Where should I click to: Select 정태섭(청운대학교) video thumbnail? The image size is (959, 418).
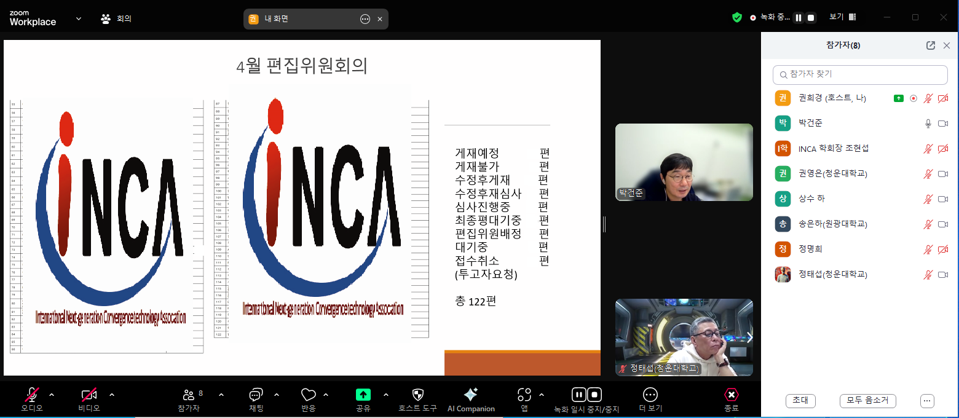click(x=684, y=337)
